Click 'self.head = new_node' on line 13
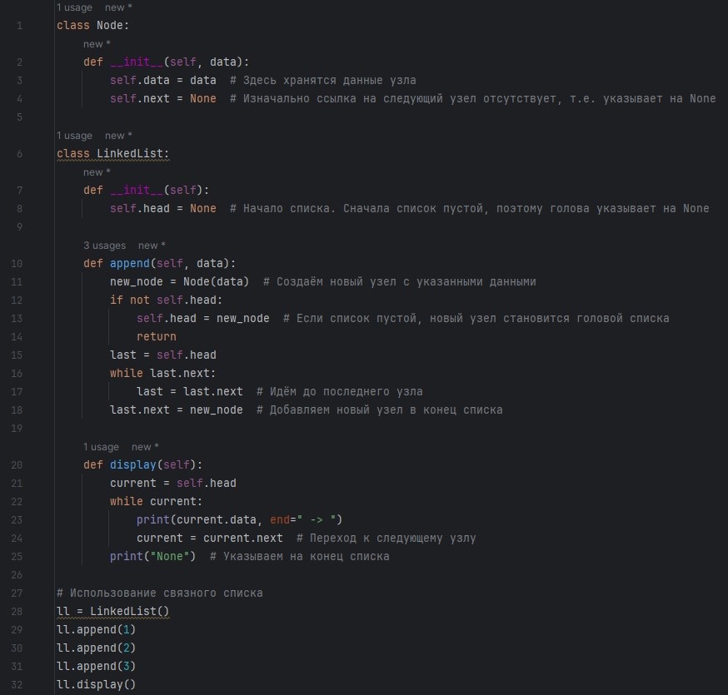 pyautogui.click(x=203, y=319)
